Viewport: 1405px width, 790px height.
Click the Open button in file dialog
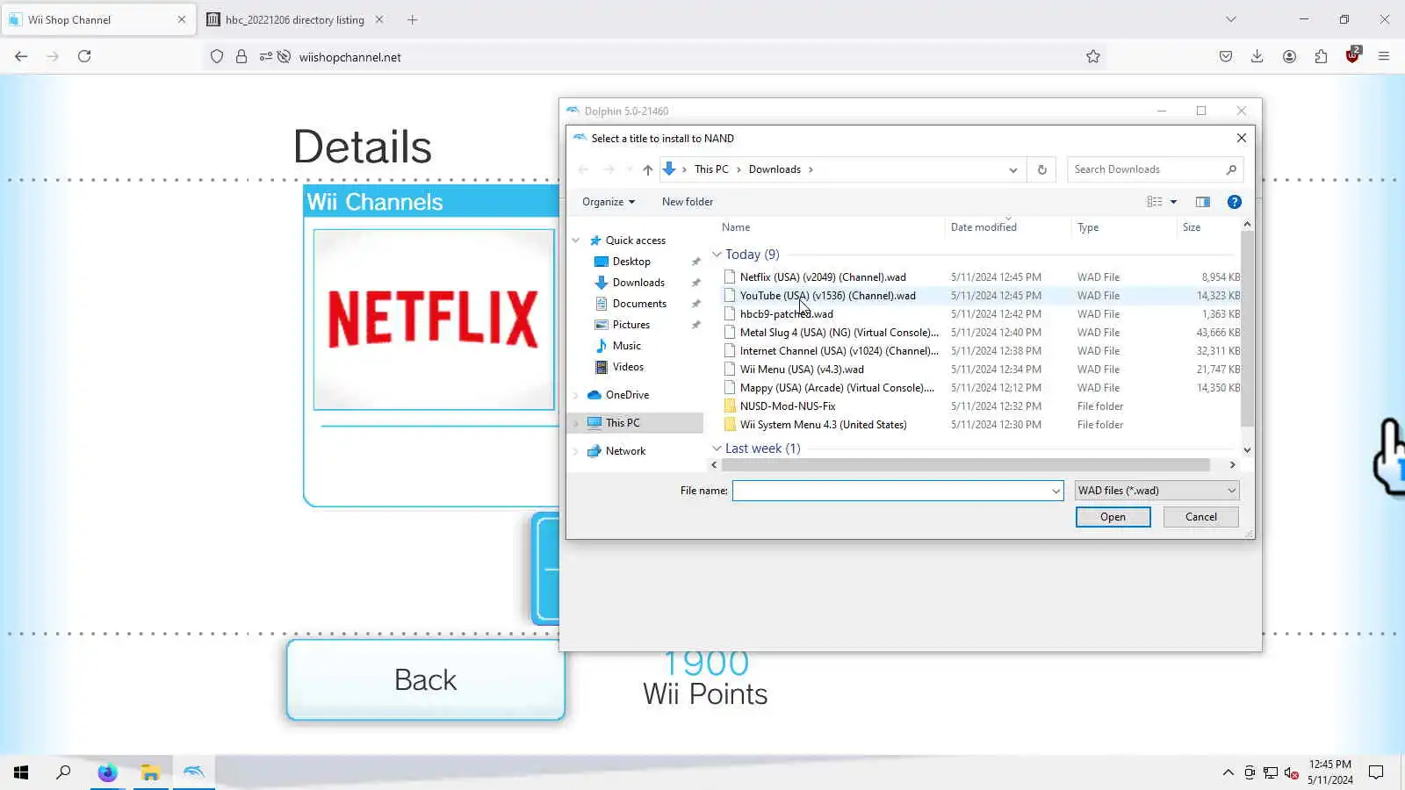[1113, 517]
